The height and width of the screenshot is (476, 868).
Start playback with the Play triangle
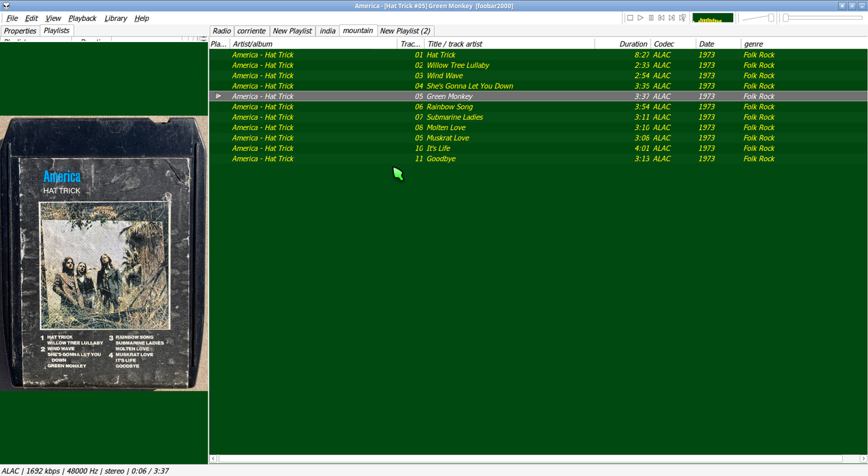[640, 18]
